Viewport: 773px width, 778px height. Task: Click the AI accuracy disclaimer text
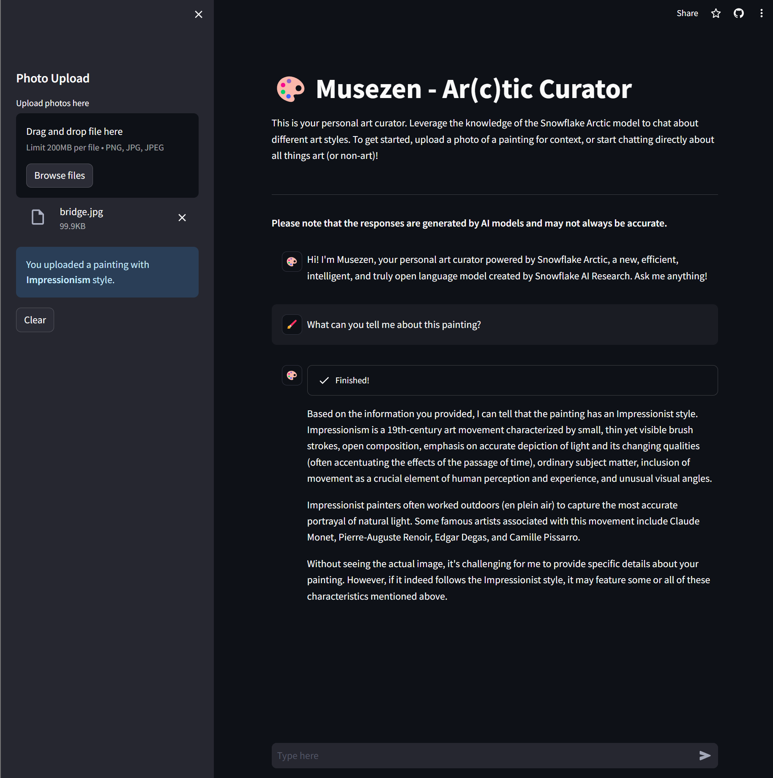point(469,223)
